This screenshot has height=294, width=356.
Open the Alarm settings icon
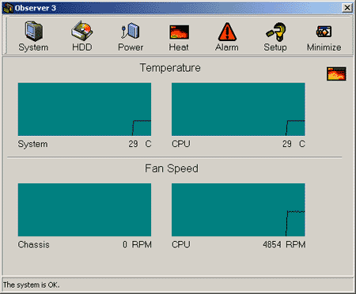[x=227, y=36]
